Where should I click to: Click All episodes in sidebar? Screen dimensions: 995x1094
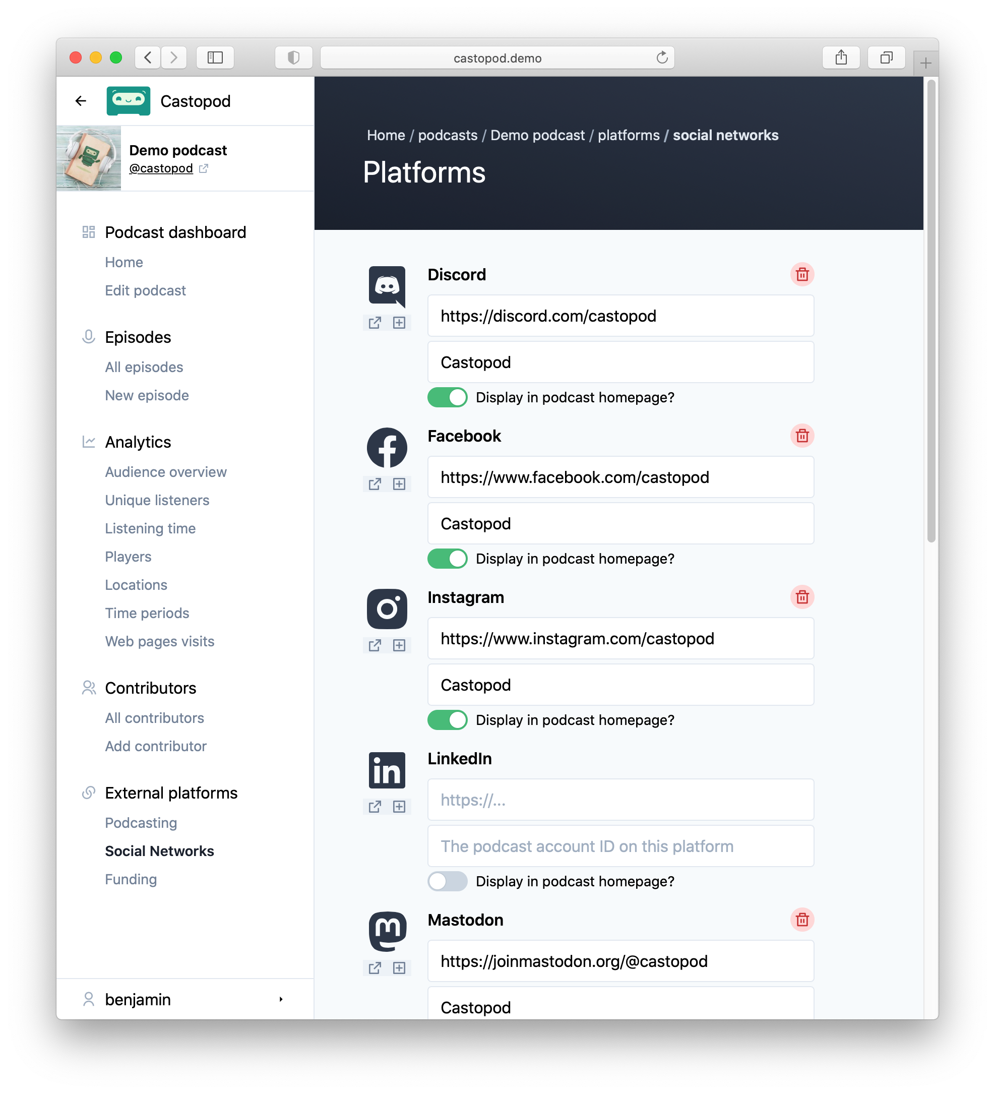coord(144,366)
